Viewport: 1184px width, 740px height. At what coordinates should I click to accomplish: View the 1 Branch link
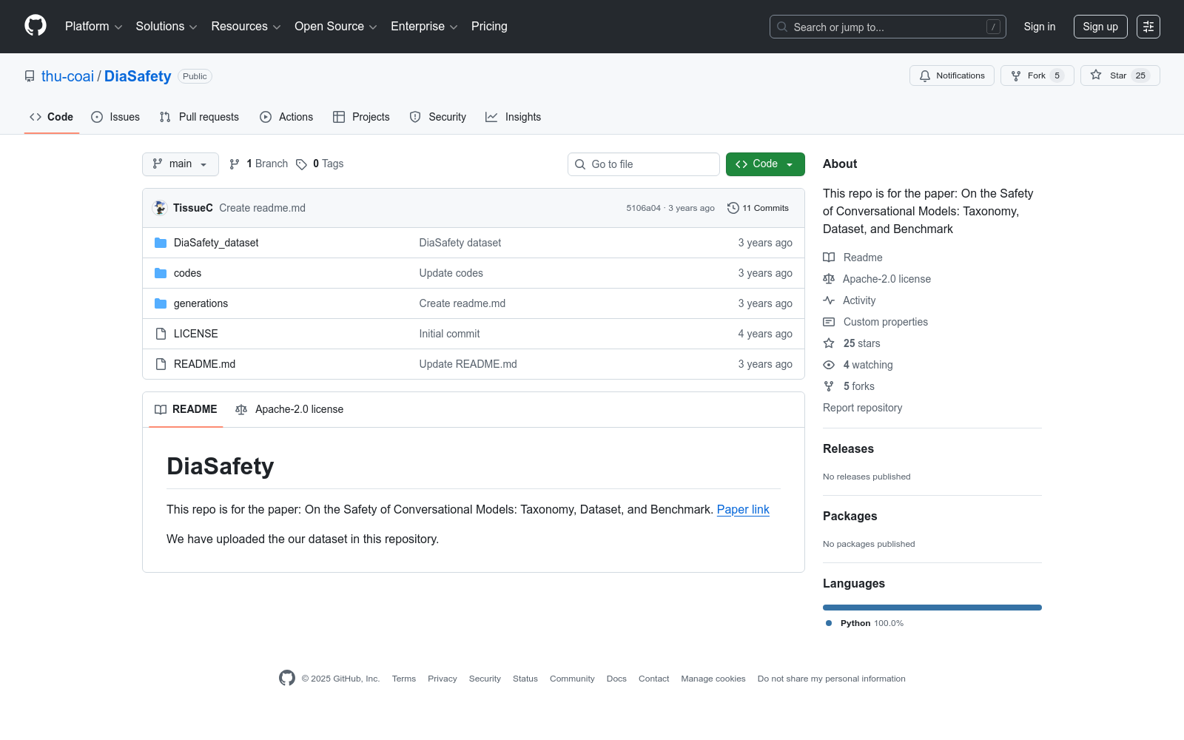[x=258, y=164]
